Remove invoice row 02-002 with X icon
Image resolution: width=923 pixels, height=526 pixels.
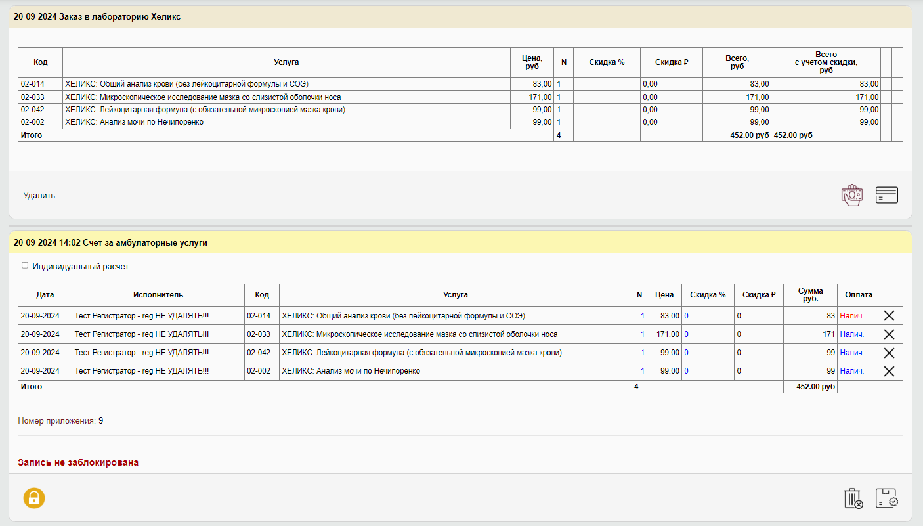click(890, 371)
